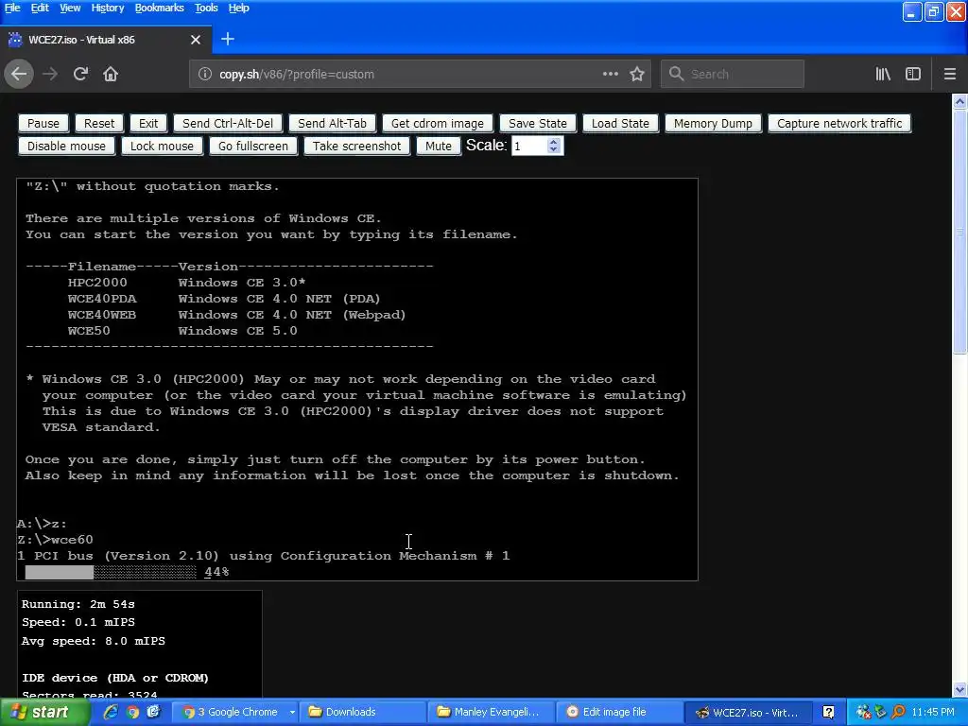Toggle Disable mouse button

(x=67, y=147)
